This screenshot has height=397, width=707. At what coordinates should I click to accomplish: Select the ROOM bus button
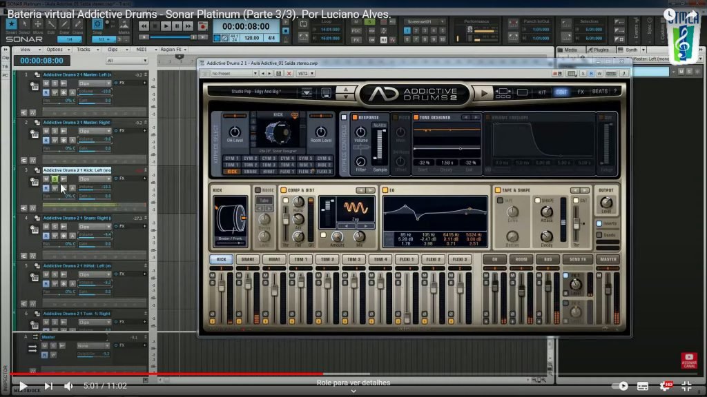521,260
